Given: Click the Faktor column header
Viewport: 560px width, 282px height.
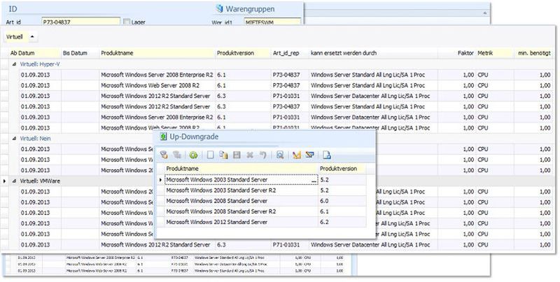Looking at the screenshot, I should [x=457, y=52].
